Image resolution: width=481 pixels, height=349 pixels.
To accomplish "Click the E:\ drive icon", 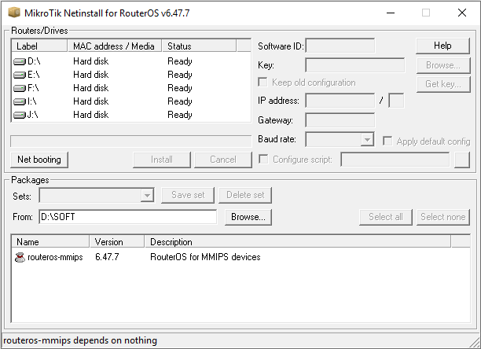I will [20, 75].
